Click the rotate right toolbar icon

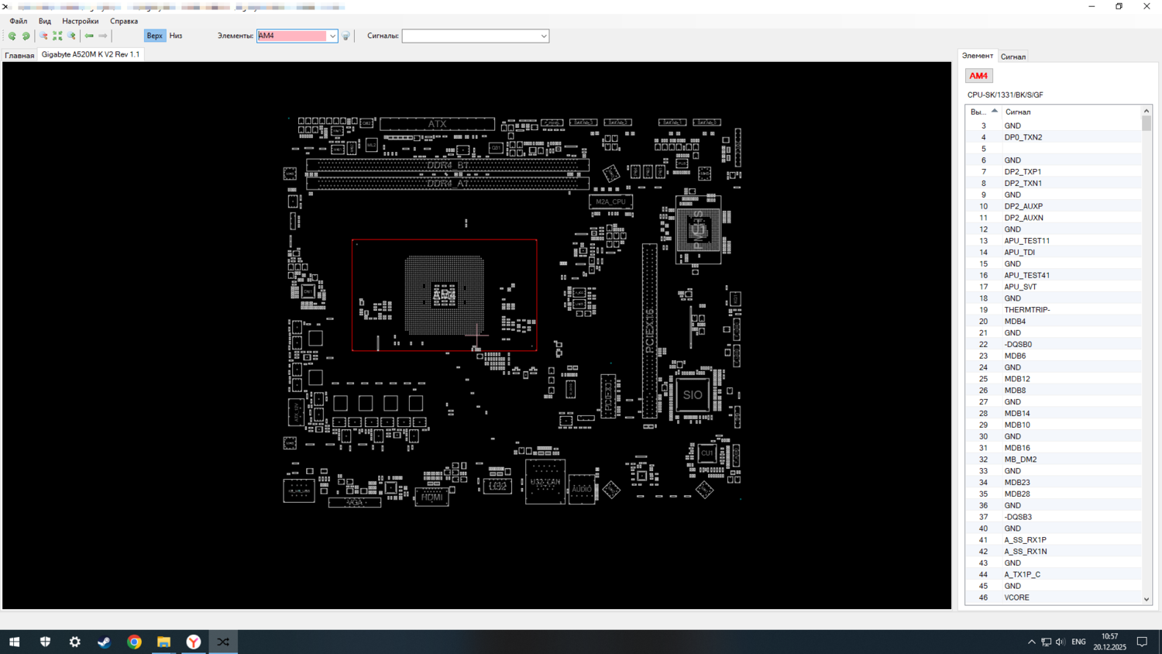click(x=26, y=36)
